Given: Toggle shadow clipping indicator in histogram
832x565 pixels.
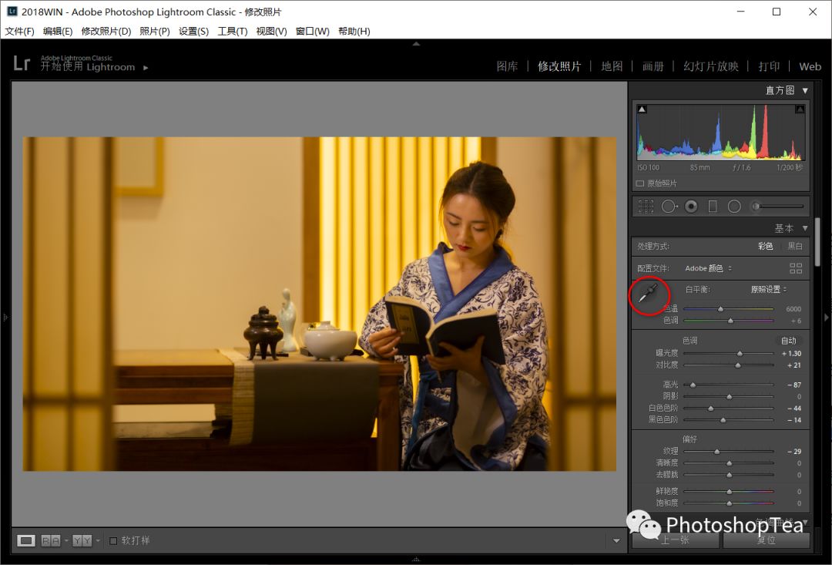Looking at the screenshot, I should pyautogui.click(x=642, y=109).
